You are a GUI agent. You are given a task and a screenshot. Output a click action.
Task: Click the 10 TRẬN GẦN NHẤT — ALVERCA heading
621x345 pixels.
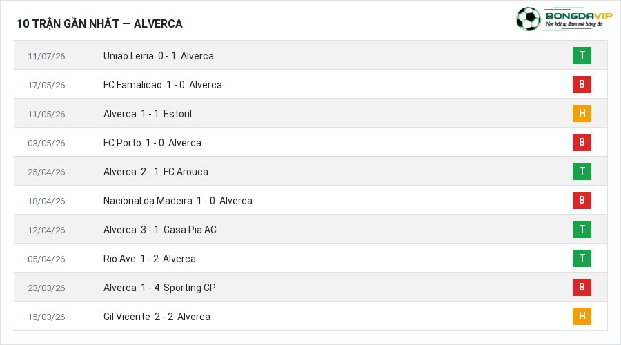99,23
